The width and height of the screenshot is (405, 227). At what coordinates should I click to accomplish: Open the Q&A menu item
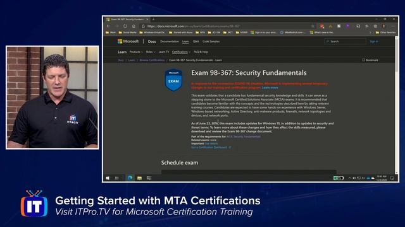pyautogui.click(x=196, y=42)
